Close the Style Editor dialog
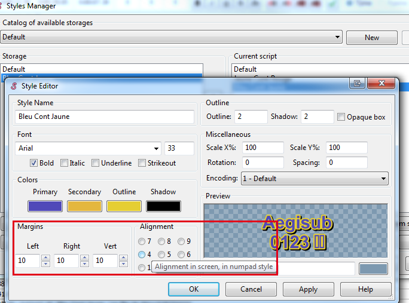409x303 pixels. pos(381,84)
